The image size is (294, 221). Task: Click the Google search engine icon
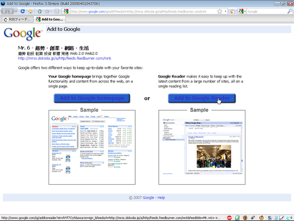point(241,11)
